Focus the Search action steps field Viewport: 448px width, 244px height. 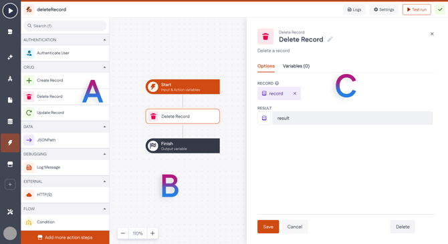click(x=65, y=25)
